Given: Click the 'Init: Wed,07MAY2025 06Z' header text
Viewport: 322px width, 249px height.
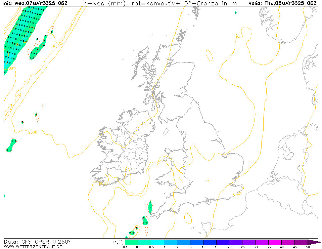Looking at the screenshot, I should pos(35,3).
